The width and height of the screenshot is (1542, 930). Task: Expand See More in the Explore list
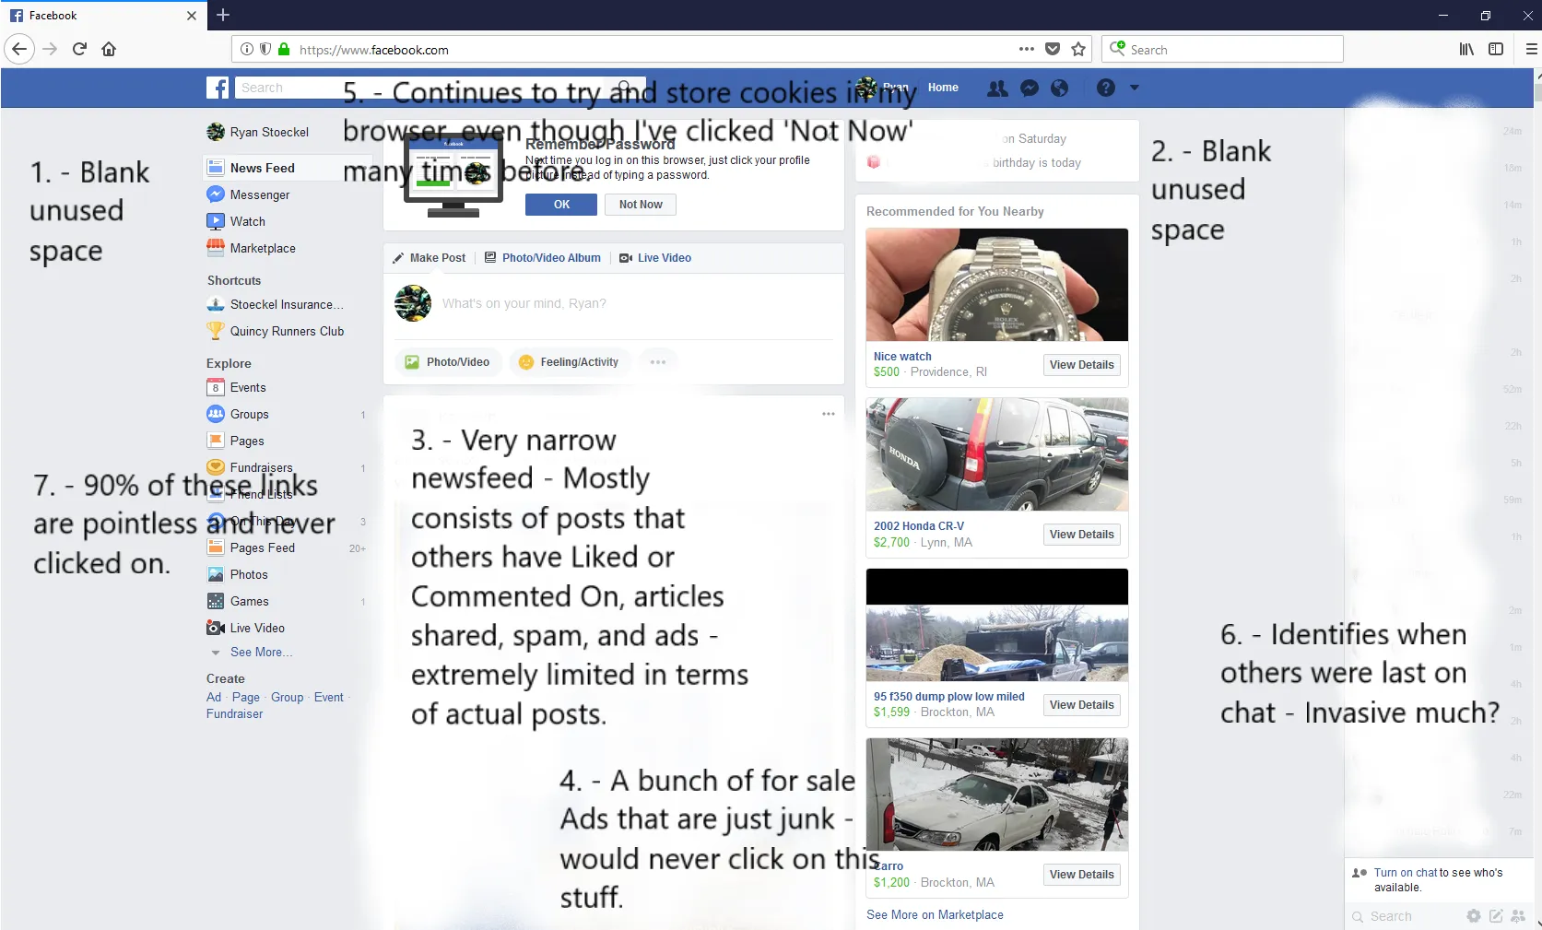pyautogui.click(x=261, y=653)
